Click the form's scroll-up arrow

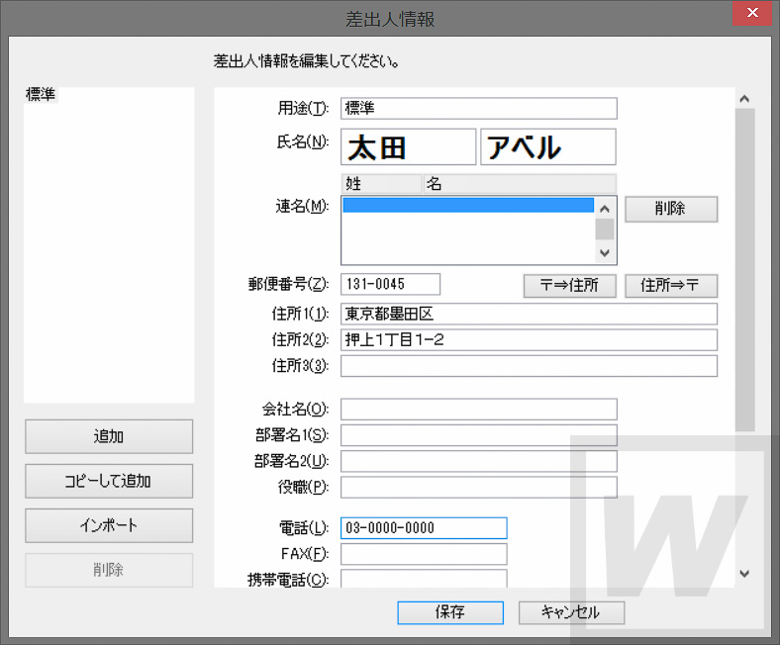pos(744,99)
